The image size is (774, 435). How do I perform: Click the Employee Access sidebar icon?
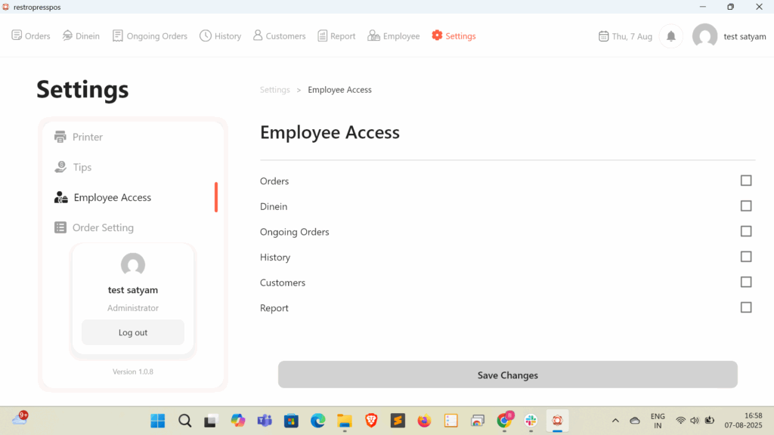pos(61,197)
